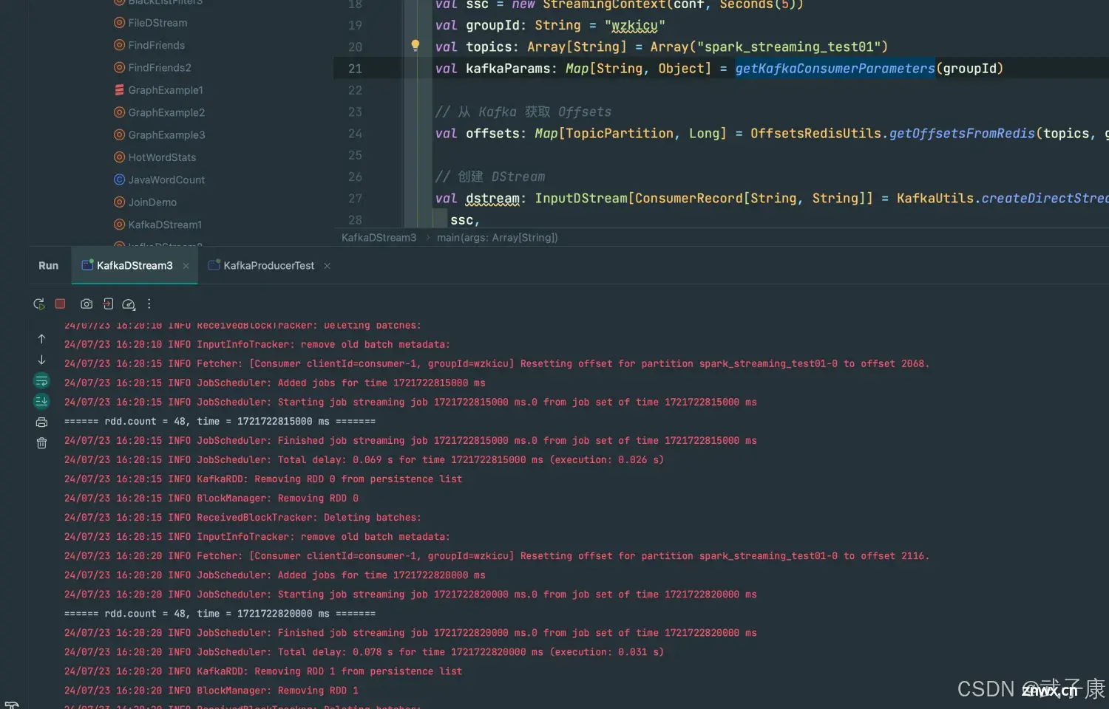
Task: Stop the running process
Action: [61, 304]
